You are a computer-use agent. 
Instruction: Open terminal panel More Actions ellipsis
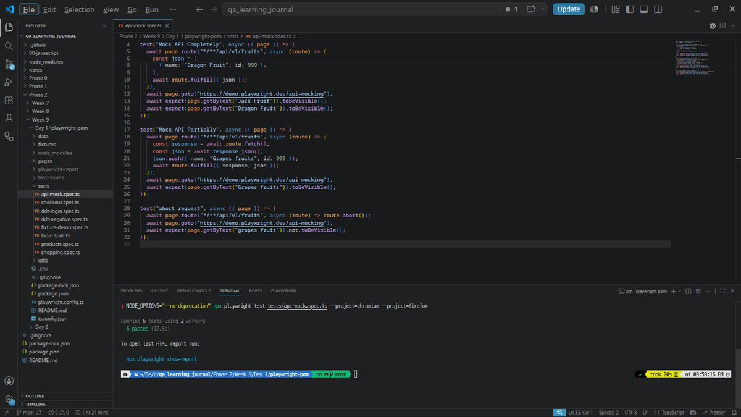coord(707,291)
